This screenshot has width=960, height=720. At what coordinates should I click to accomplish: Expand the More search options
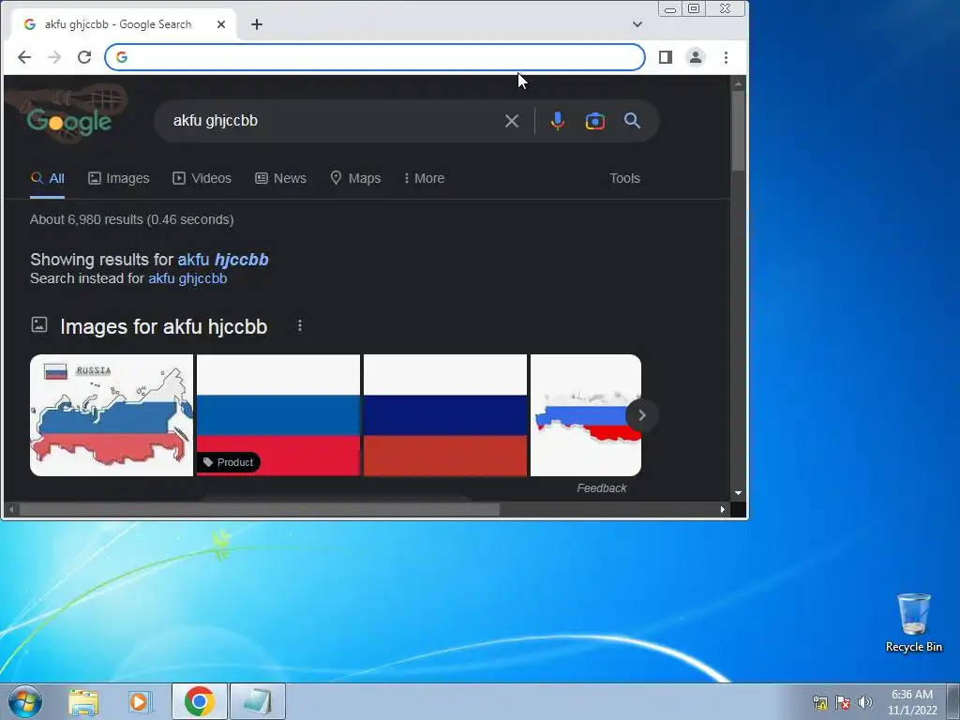coord(424,178)
